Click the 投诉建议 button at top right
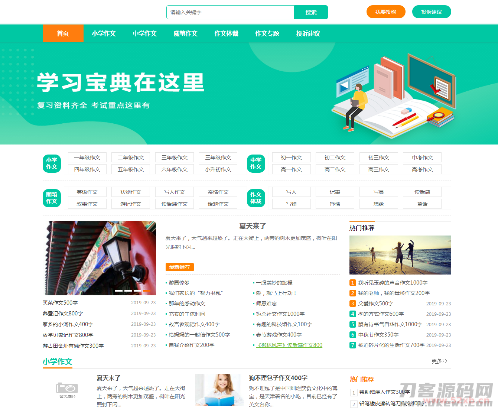This screenshot has width=498, height=409. [432, 12]
